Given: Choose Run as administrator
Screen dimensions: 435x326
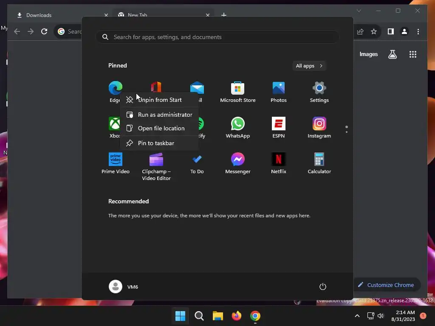Looking at the screenshot, I should pyautogui.click(x=159, y=115).
